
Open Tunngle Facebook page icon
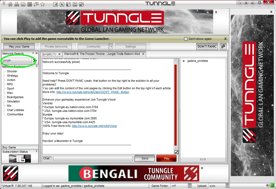[x=56, y=4]
